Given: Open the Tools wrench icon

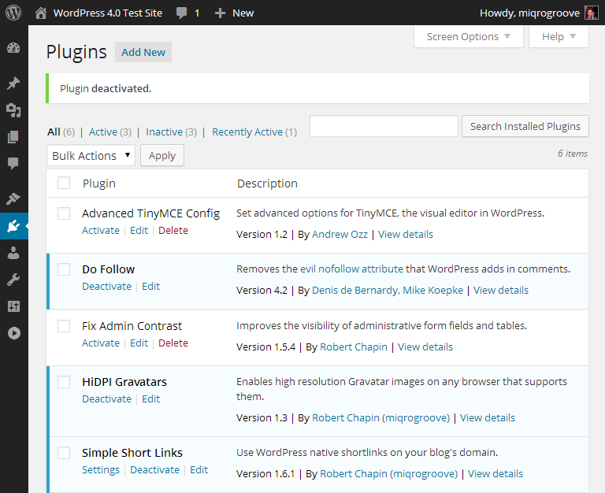Looking at the screenshot, I should [13, 280].
